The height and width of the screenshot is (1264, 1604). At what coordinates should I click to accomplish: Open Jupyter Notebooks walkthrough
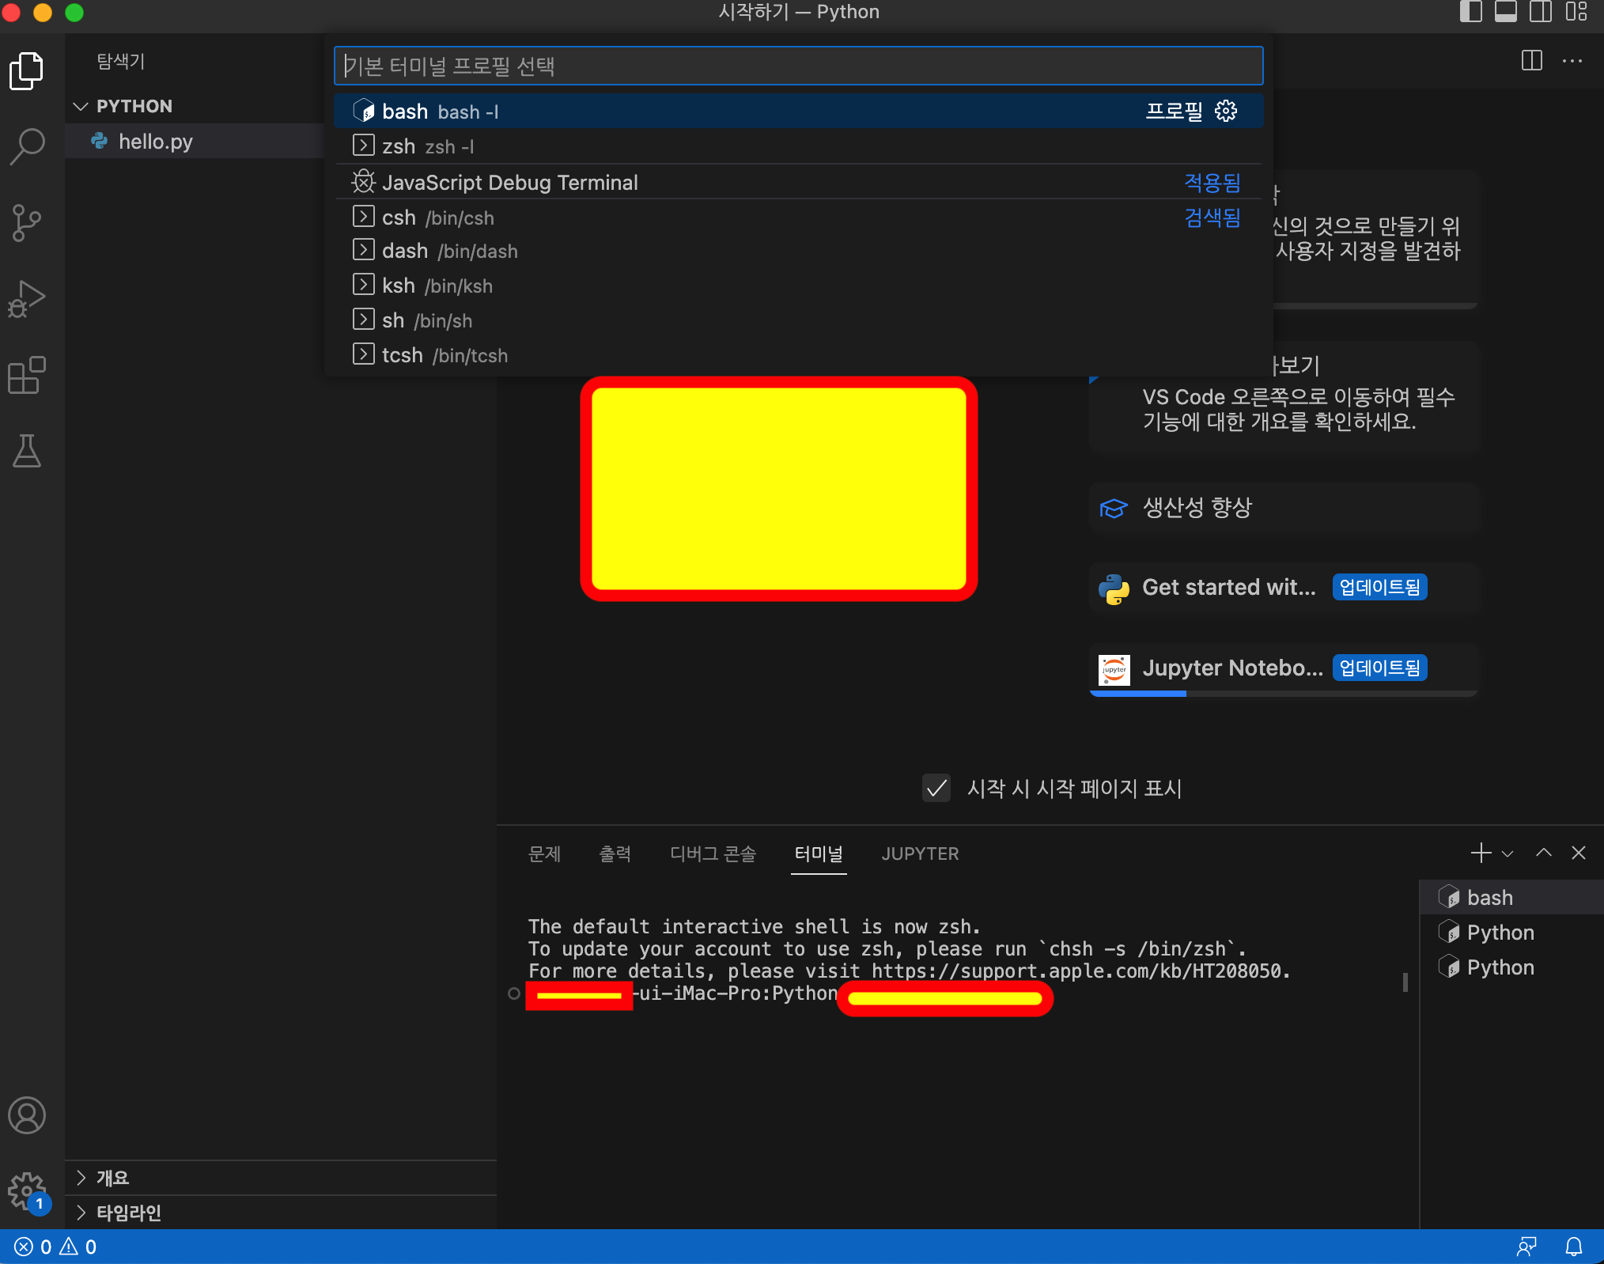pyautogui.click(x=1284, y=668)
